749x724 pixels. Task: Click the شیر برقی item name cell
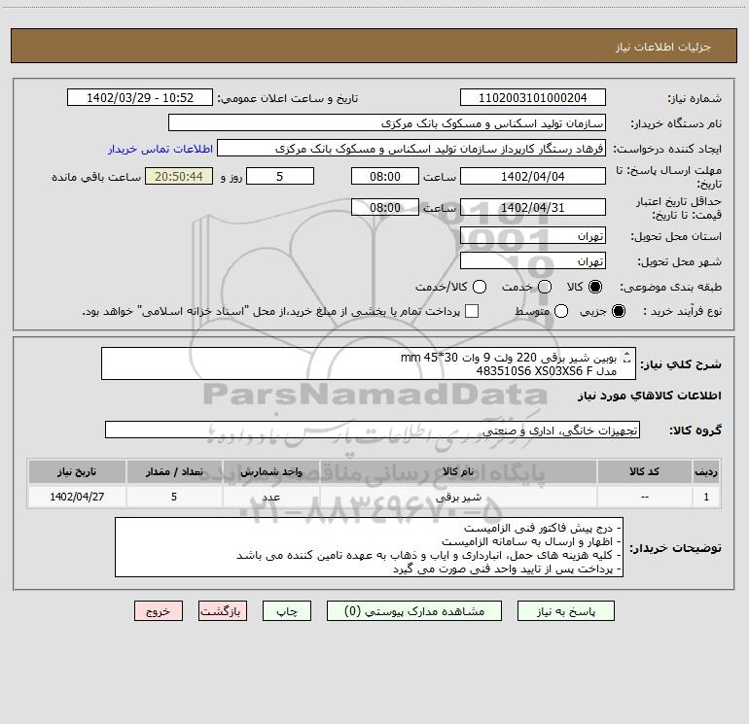coord(457,497)
